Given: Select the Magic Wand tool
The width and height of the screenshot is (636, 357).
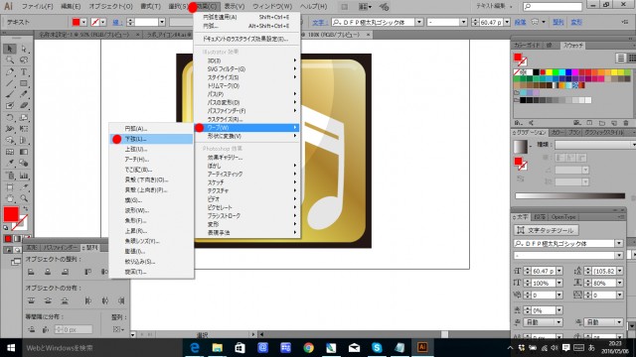Looking at the screenshot, I should 10,60.
